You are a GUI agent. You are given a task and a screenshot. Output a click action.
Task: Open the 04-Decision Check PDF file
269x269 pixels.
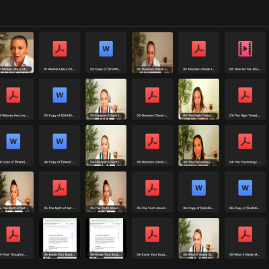click(153, 145)
